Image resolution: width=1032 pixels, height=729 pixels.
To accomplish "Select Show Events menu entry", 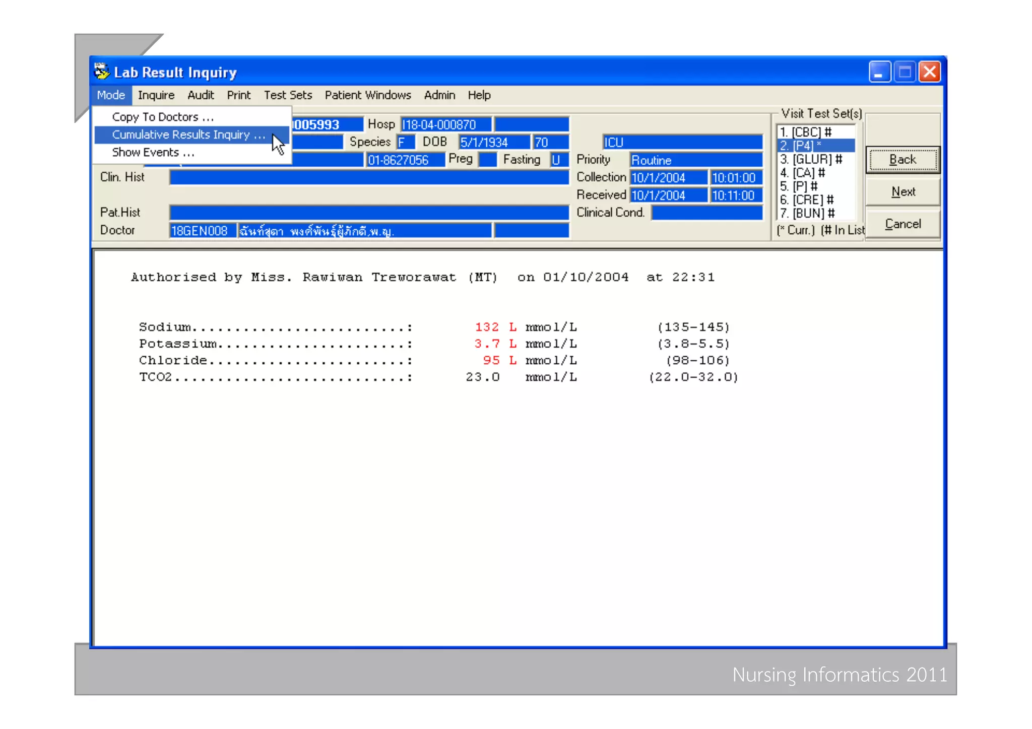I will [153, 152].
